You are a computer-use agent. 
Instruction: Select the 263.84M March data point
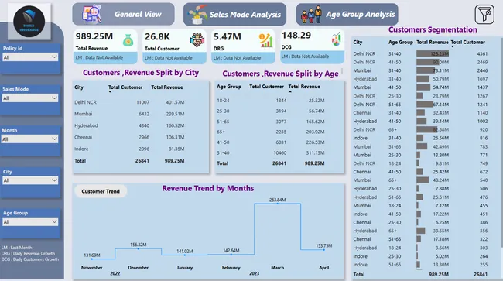tap(278, 204)
